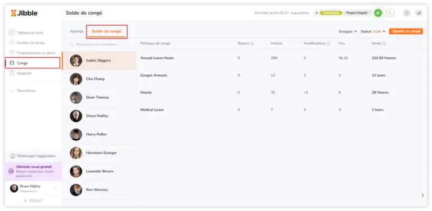Screen dimensions: 432x211
Task: Select member Lavender Brown
Action: tap(99, 171)
